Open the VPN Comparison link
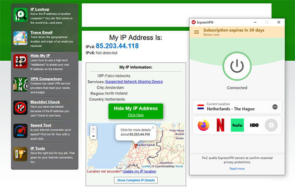295x190 pixels. (46, 79)
